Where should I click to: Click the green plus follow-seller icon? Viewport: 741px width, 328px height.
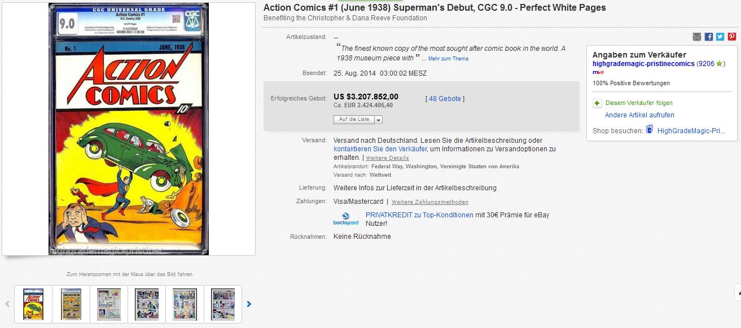(597, 103)
